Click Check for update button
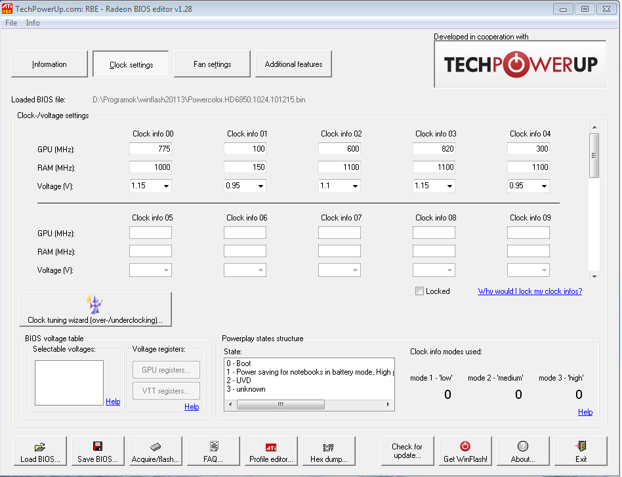The height and width of the screenshot is (477, 622). tap(407, 451)
